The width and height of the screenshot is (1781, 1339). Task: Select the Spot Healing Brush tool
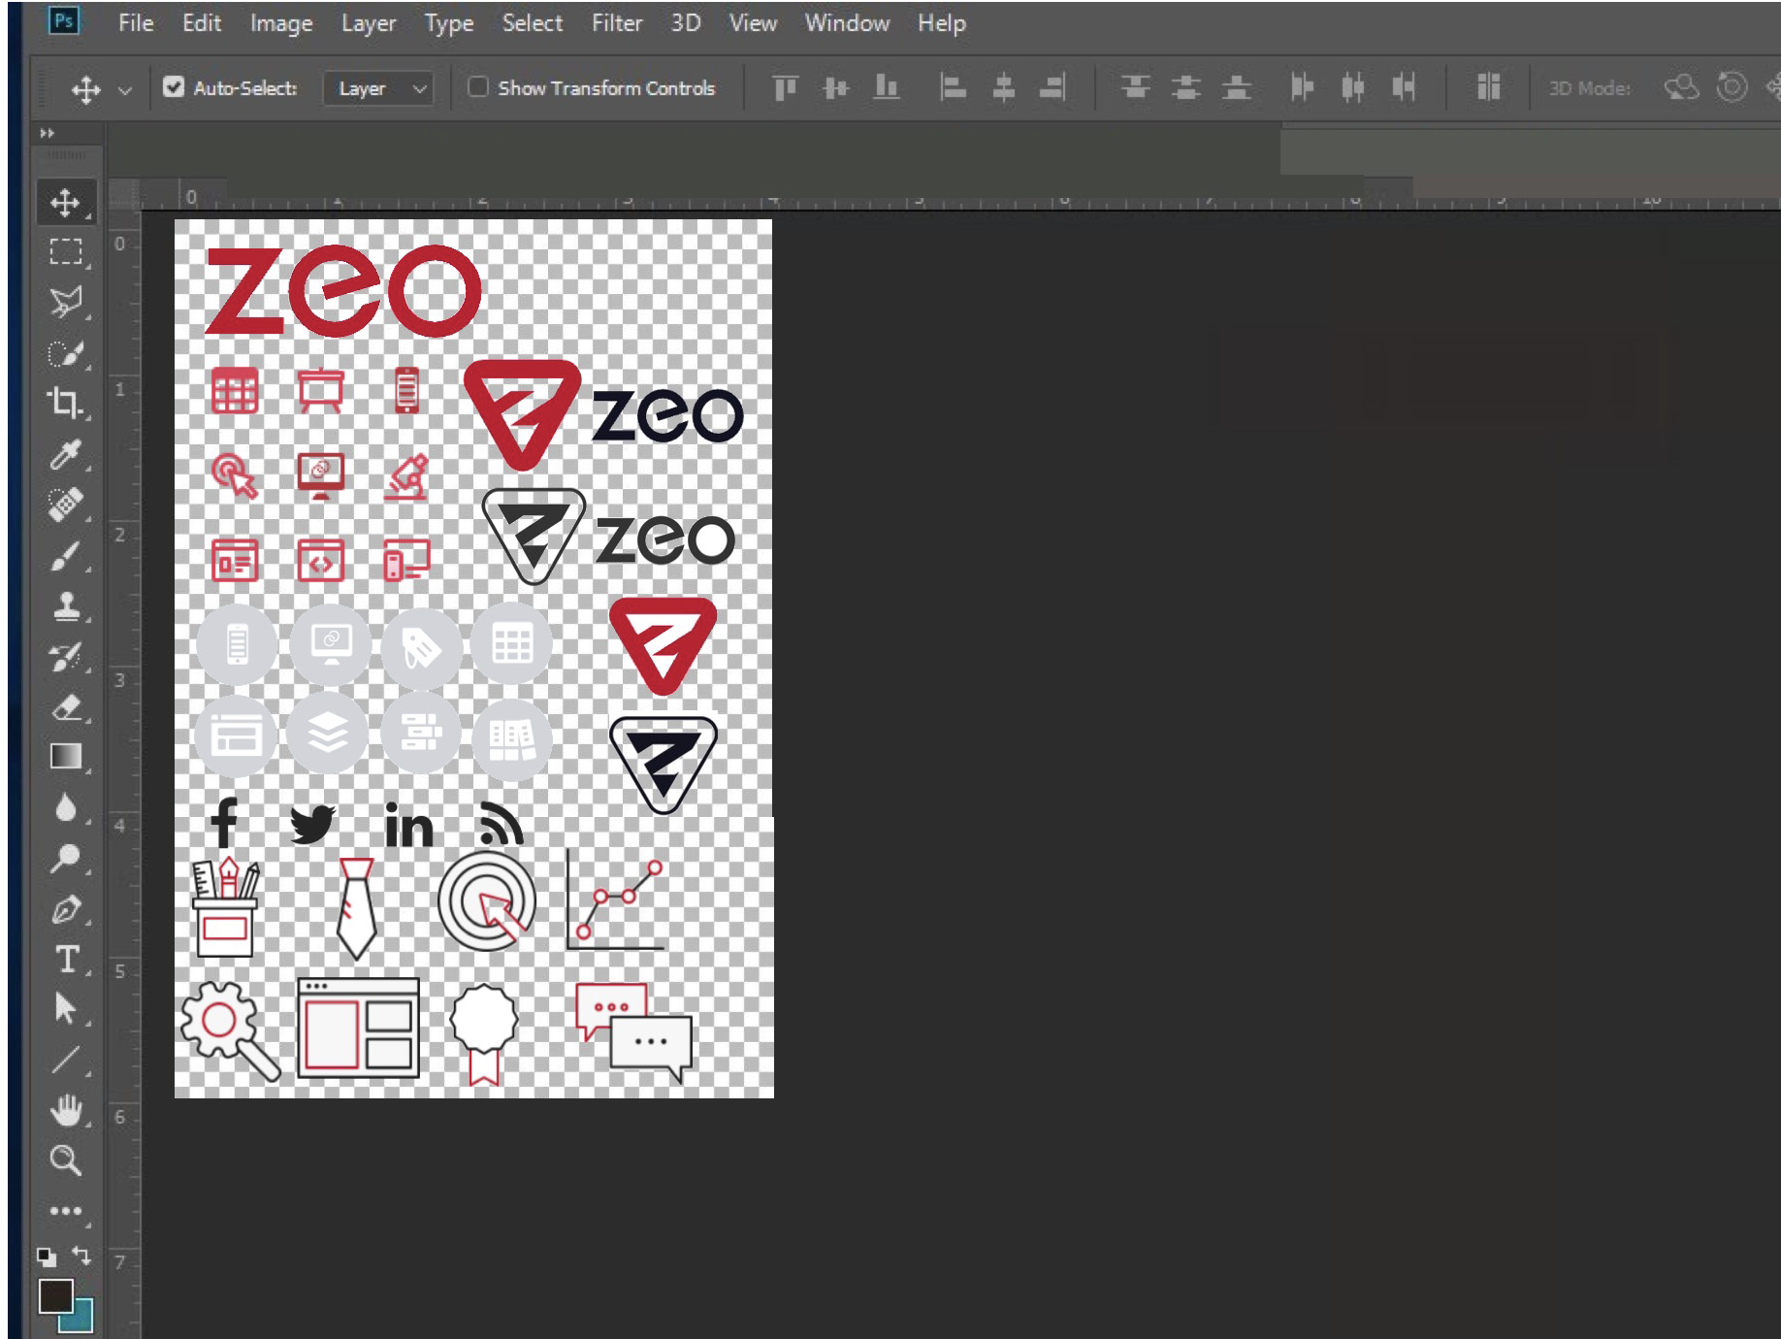[x=65, y=505]
